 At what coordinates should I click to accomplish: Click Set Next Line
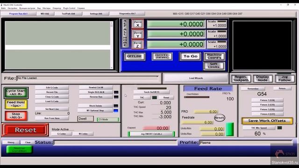[x=52, y=109]
